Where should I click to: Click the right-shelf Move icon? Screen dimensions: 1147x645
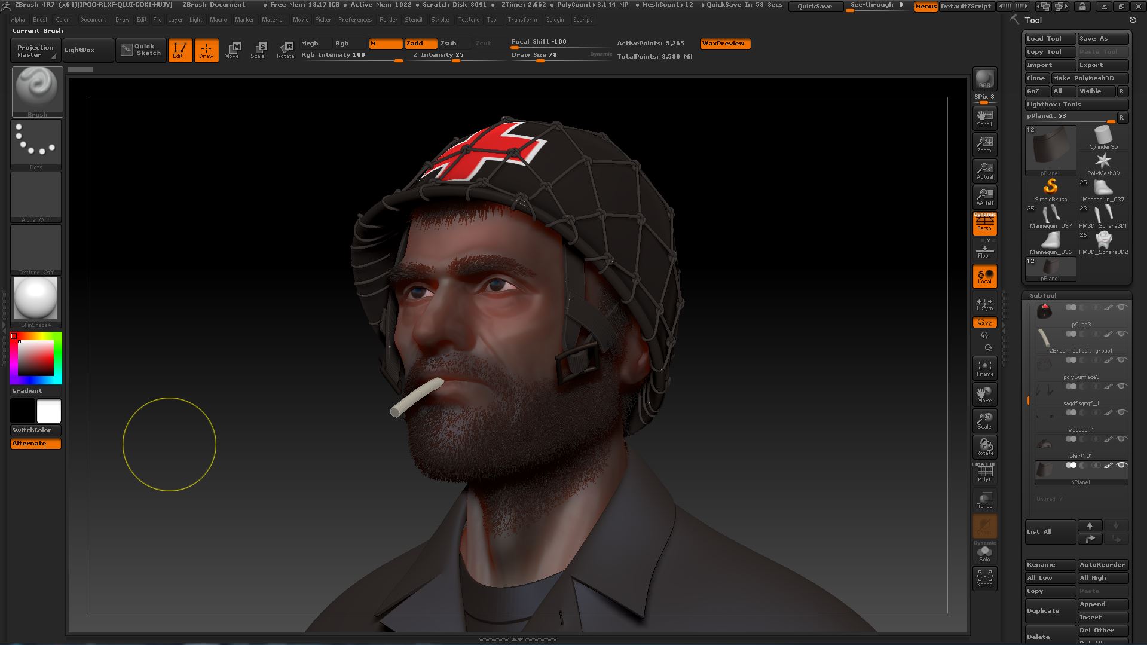coord(984,395)
